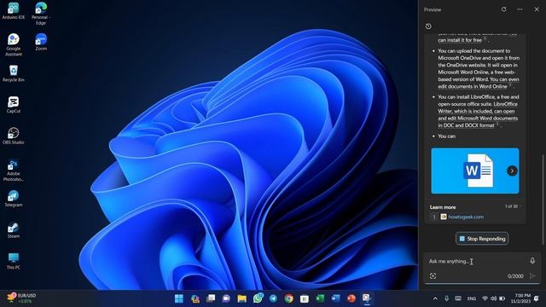Open Excel from the taskbar
546x307 pixels.
320,298
